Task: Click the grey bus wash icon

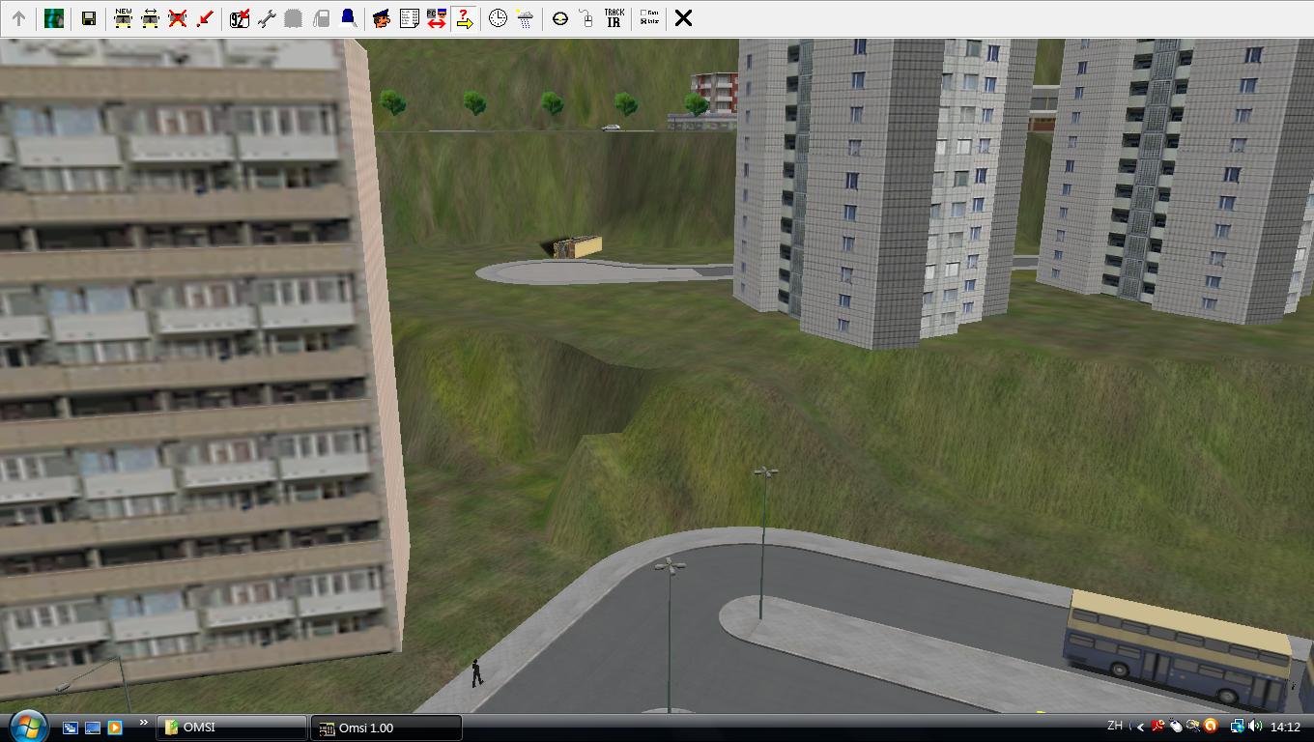Action: (x=294, y=18)
